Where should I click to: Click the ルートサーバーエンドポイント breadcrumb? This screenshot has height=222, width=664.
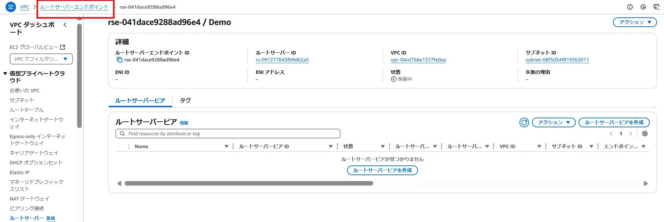coord(74,7)
